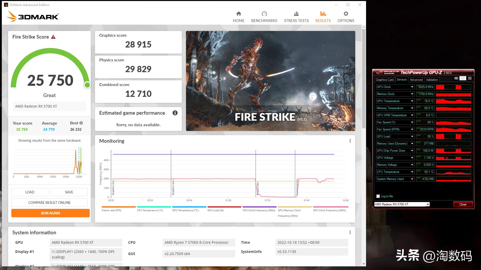Click the Fire Strike benchmark thumbnail image
The height and width of the screenshot is (270, 481).
[270, 81]
